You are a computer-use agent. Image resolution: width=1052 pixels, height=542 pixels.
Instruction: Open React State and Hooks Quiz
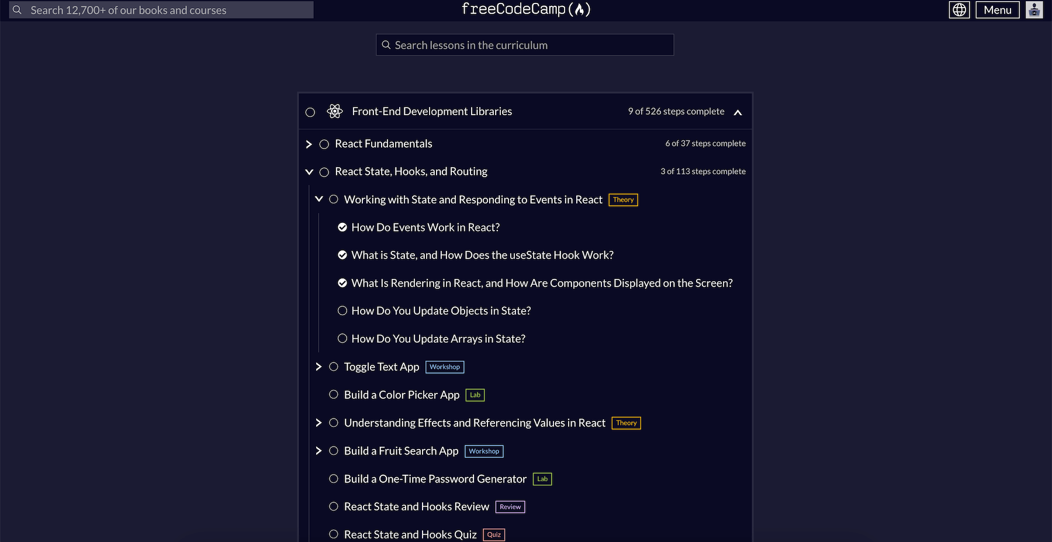410,534
